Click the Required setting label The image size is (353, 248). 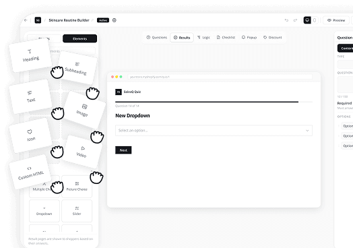tap(344, 103)
